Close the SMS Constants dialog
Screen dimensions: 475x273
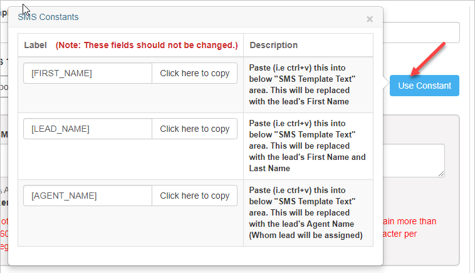370,19
